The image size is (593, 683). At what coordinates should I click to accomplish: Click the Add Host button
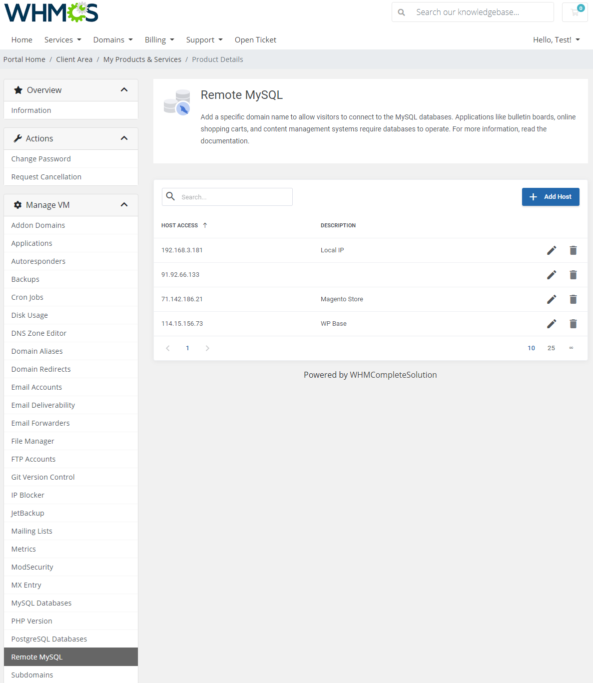point(550,196)
